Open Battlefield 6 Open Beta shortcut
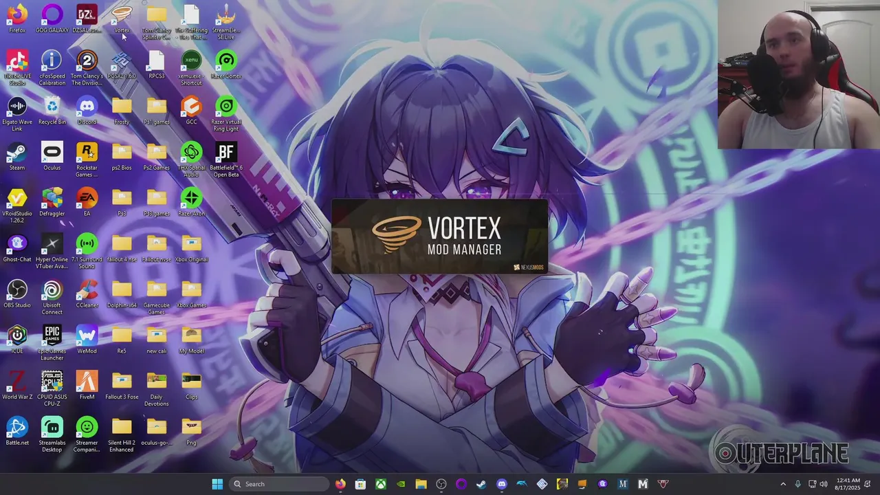 pos(226,160)
